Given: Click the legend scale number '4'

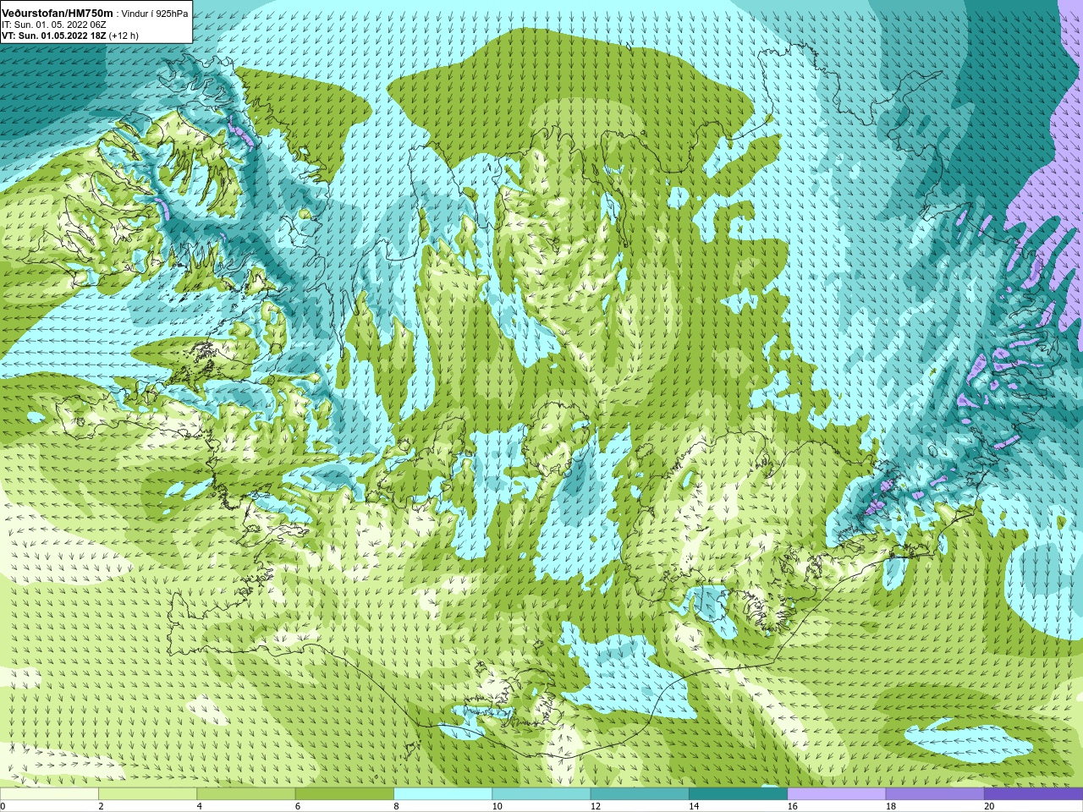Looking at the screenshot, I should pyautogui.click(x=199, y=806).
